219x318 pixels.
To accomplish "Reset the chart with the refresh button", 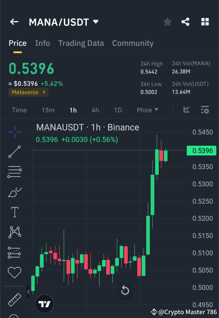I will tap(125, 290).
